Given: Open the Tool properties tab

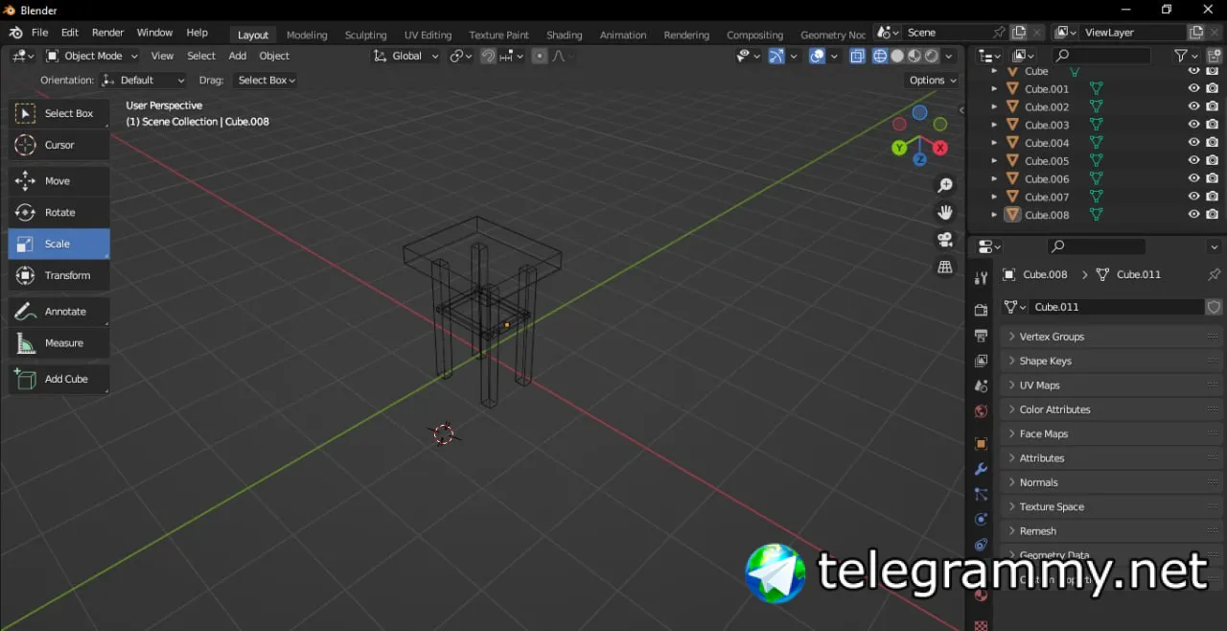Looking at the screenshot, I should pyautogui.click(x=981, y=278).
